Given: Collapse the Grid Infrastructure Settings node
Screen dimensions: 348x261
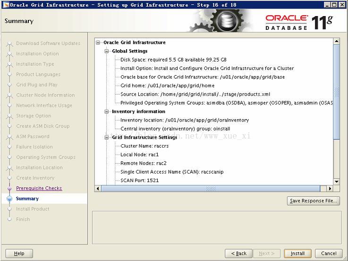Looking at the screenshot, I should coord(107,138).
